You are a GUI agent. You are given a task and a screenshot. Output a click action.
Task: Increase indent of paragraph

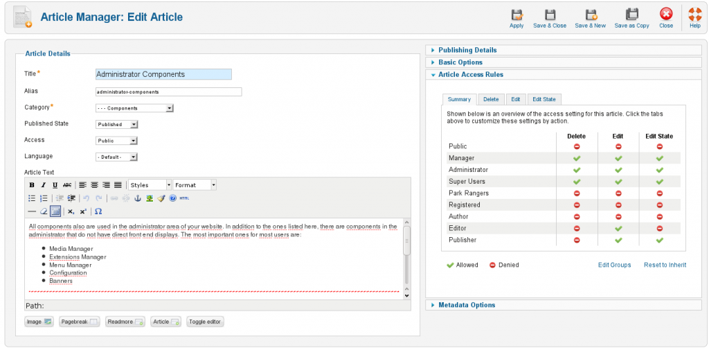(71, 198)
